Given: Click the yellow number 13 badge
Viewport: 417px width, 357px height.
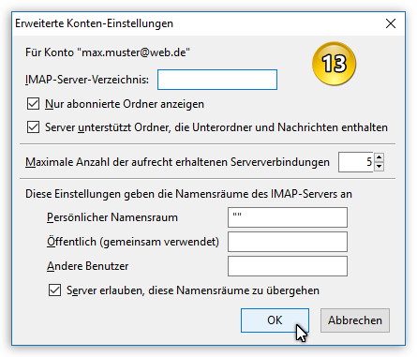Looking at the screenshot, I should (334, 64).
